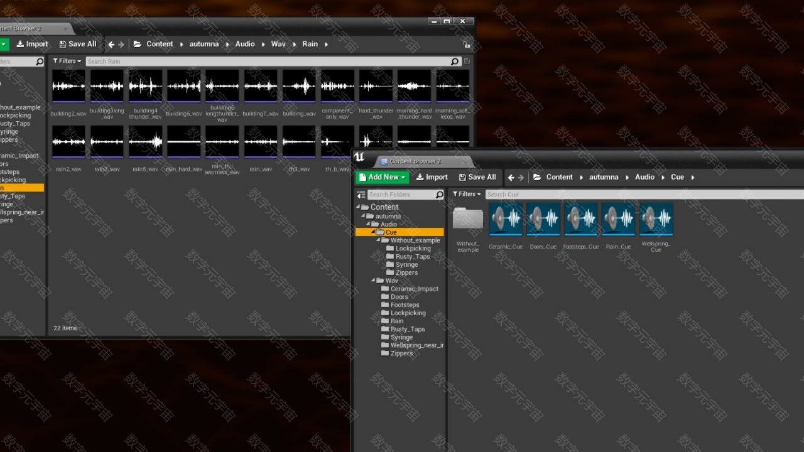Open the Add New dropdown in Cue window

[x=383, y=177]
